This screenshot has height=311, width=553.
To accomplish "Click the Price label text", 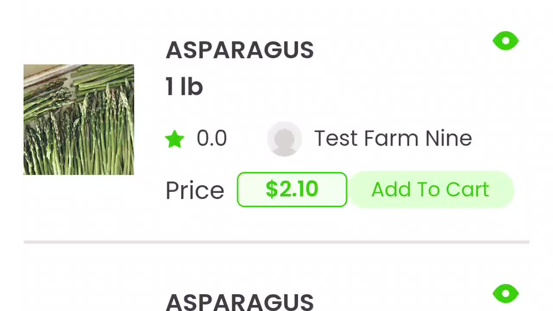I will 195,190.
